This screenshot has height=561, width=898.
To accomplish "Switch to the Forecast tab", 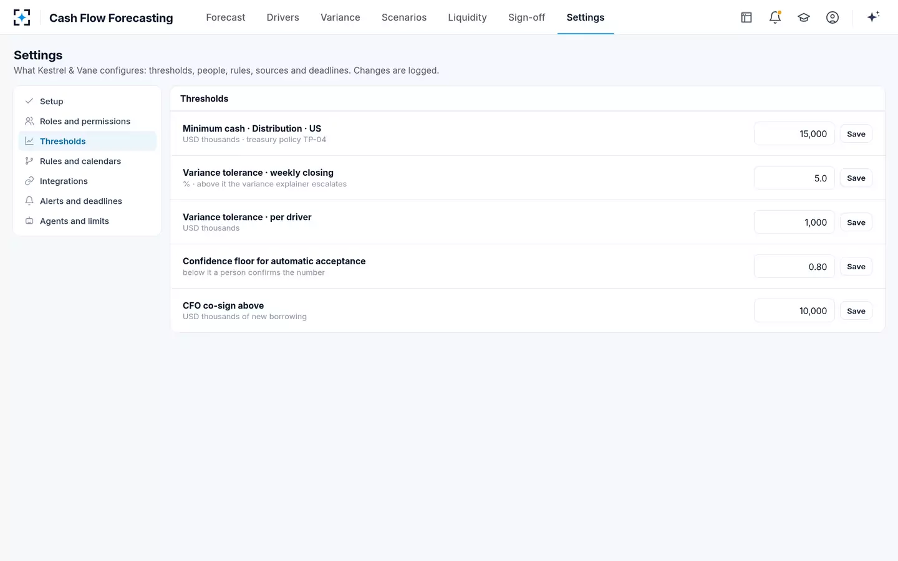I will (x=226, y=17).
